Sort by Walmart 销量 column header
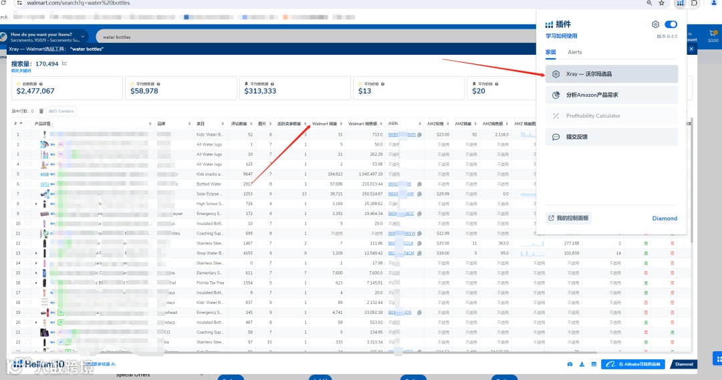 click(x=327, y=124)
